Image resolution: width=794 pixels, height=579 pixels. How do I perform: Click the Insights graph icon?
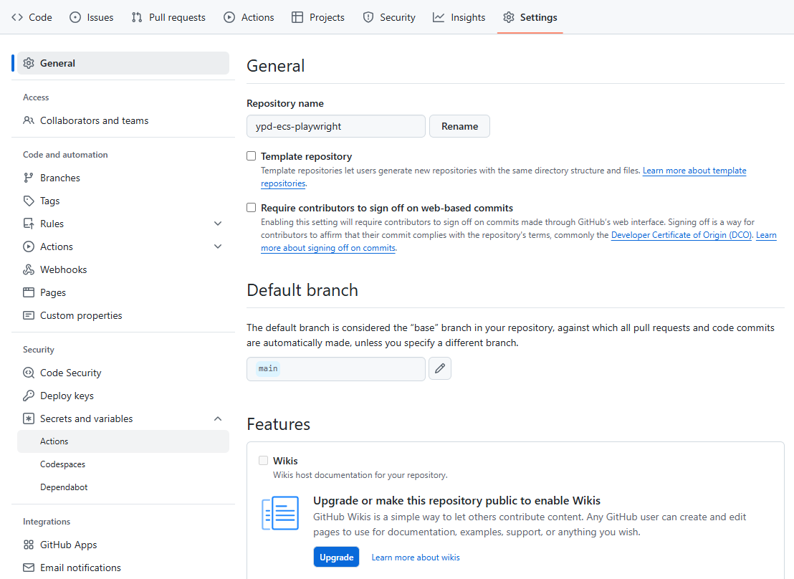click(x=439, y=17)
